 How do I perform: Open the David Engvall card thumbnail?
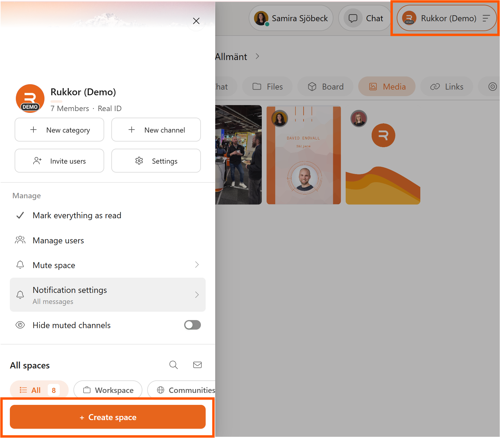[304, 155]
